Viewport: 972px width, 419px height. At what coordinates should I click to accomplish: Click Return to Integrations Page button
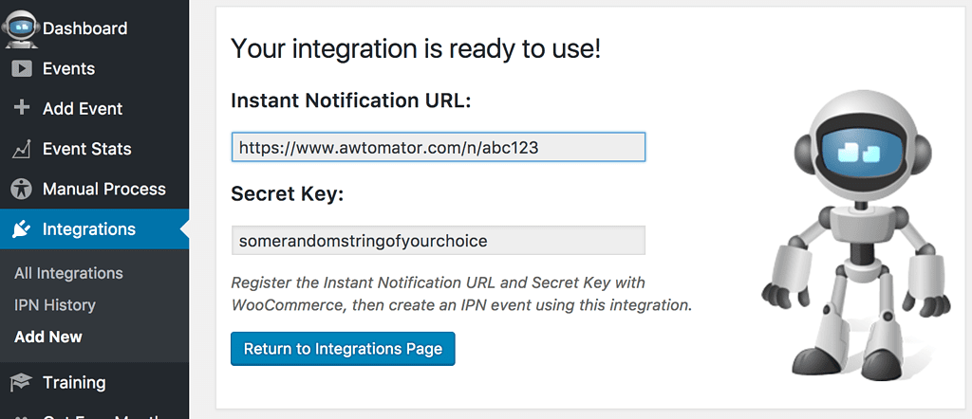(x=343, y=349)
